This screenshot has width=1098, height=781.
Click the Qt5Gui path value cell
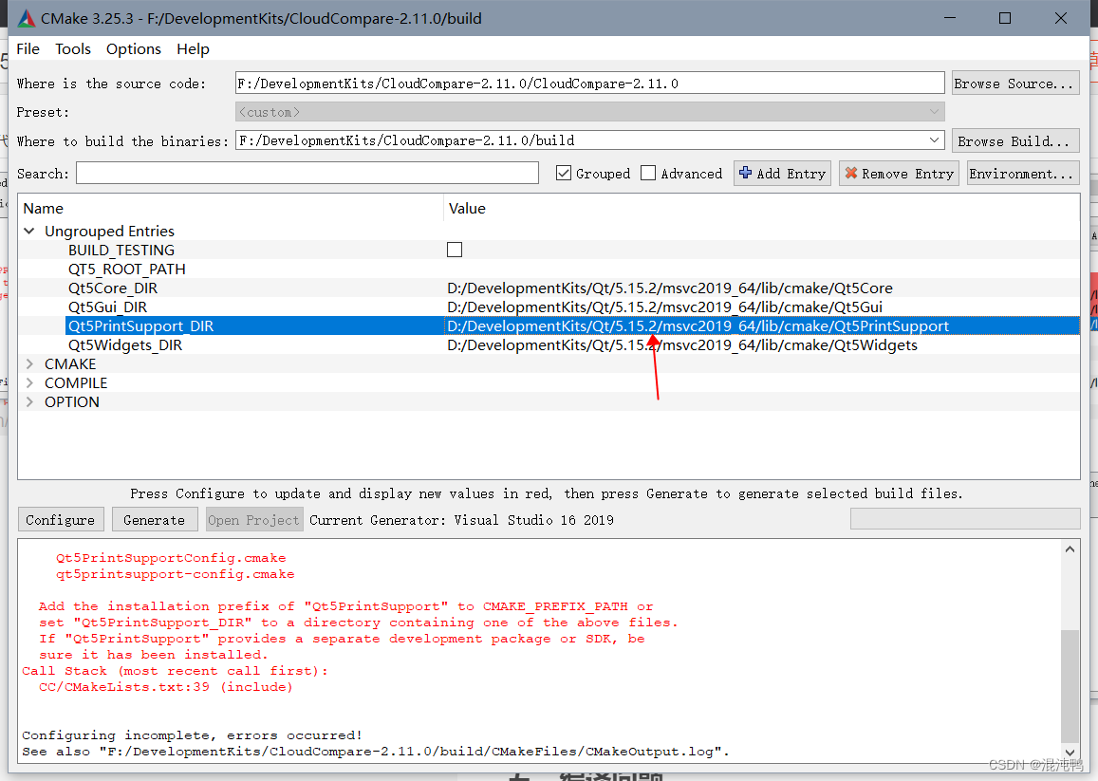[x=664, y=307]
